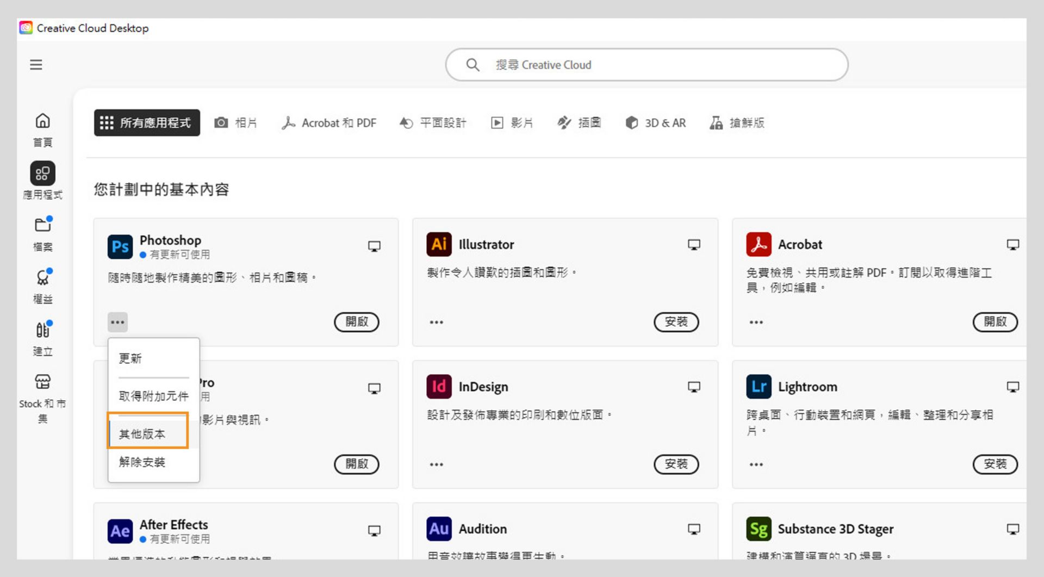1044x577 pixels.
Task: Click desktop monitor icon on Acrobat card
Action: 1012,245
